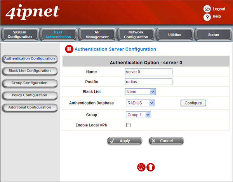
Task: Click the Group row label
Action: pos(92,115)
